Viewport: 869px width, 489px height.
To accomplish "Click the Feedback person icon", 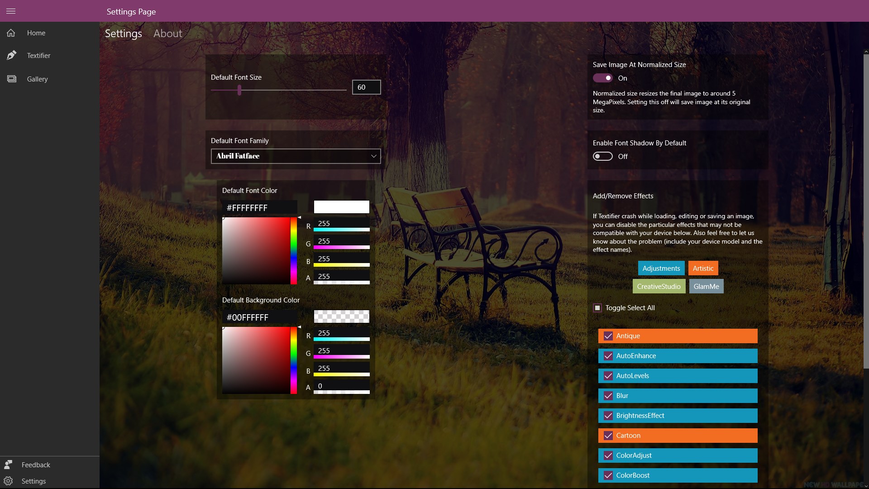I will [8, 465].
